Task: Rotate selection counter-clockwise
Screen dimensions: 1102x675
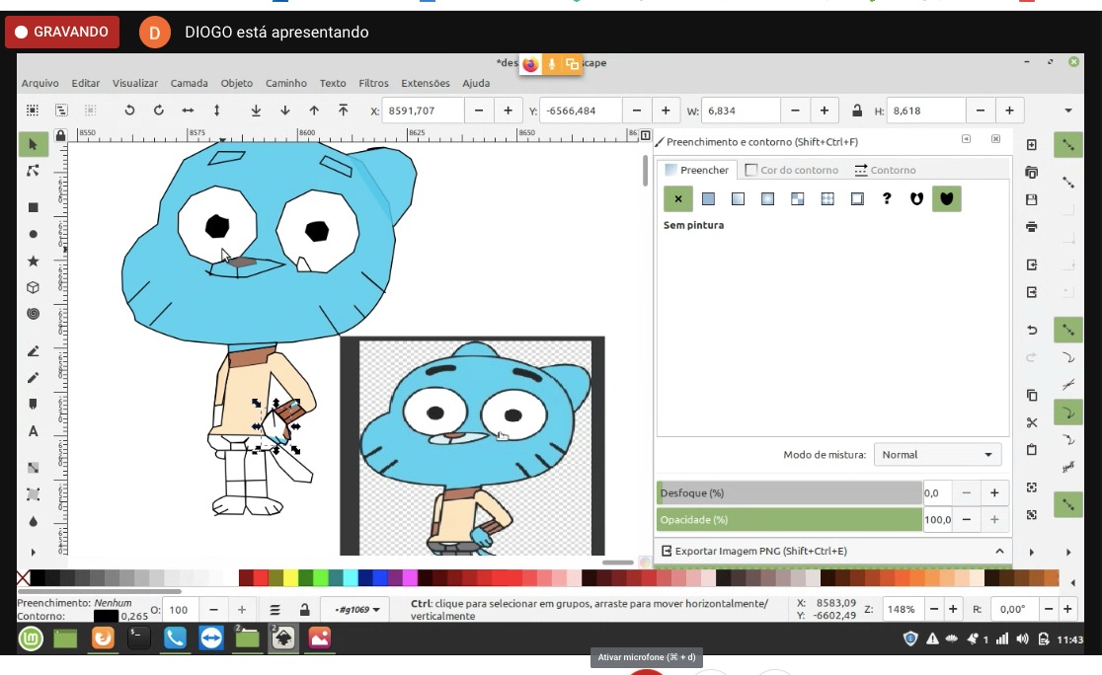Action: tap(129, 111)
